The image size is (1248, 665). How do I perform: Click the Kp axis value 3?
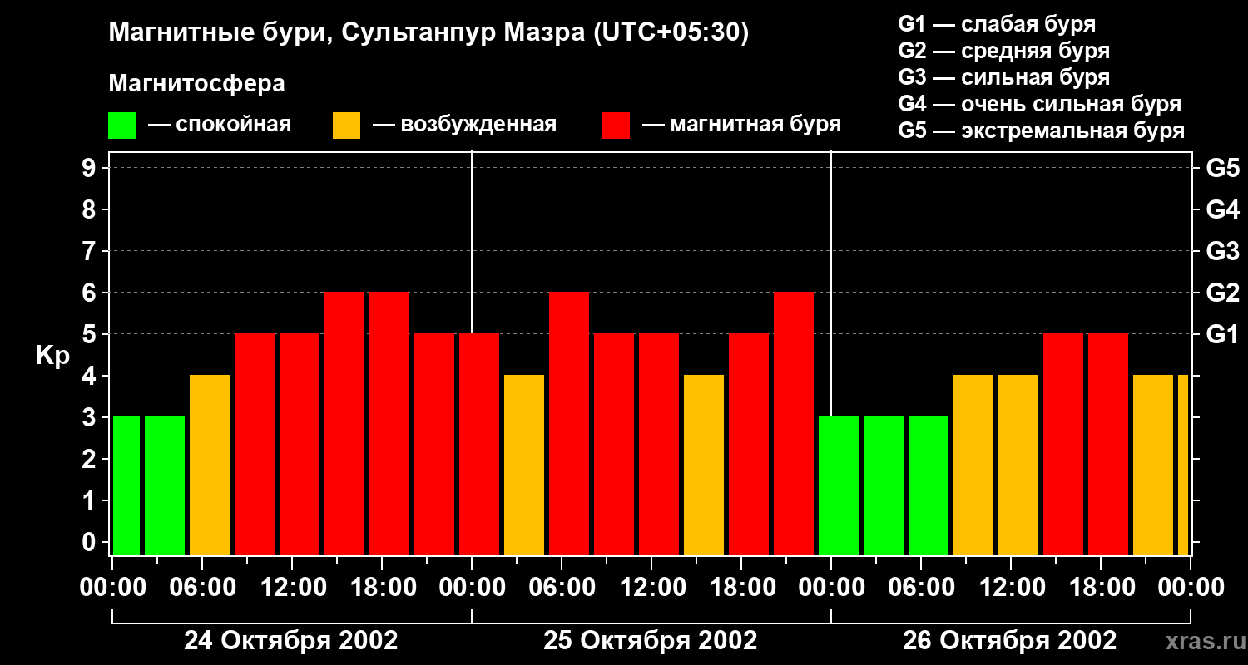click(x=91, y=417)
